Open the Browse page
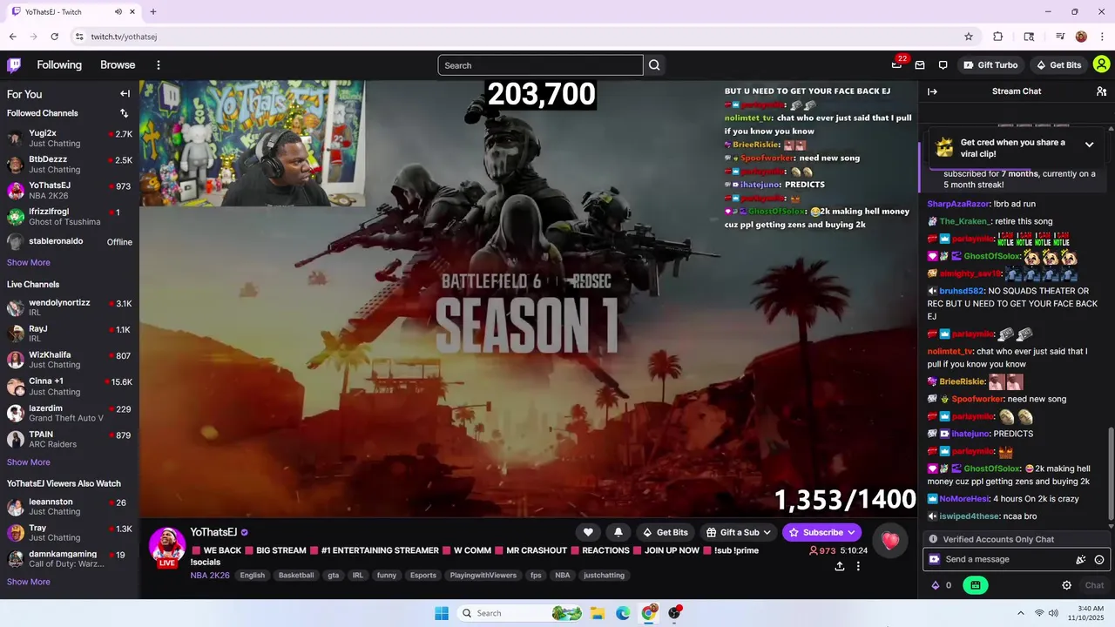Viewport: 1115px width, 627px height. (x=118, y=65)
